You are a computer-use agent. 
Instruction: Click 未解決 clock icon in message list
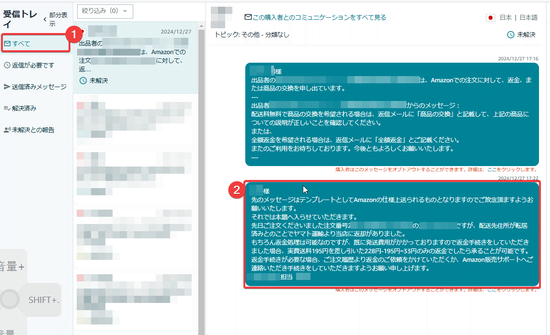pyautogui.click(x=83, y=80)
